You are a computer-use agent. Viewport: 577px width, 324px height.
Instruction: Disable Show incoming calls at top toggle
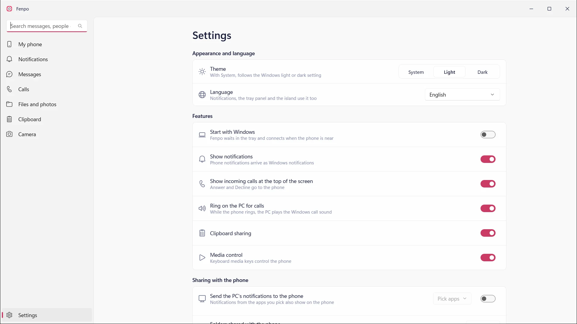[488, 184]
